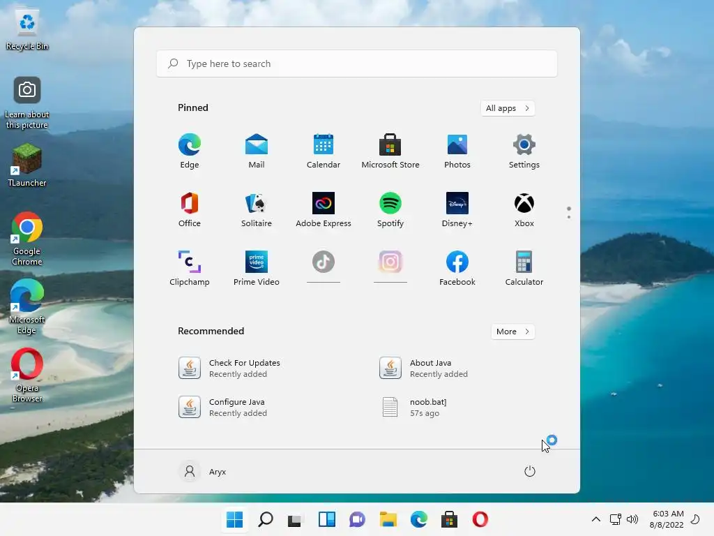Click the Instagram pinned icon

point(390,262)
